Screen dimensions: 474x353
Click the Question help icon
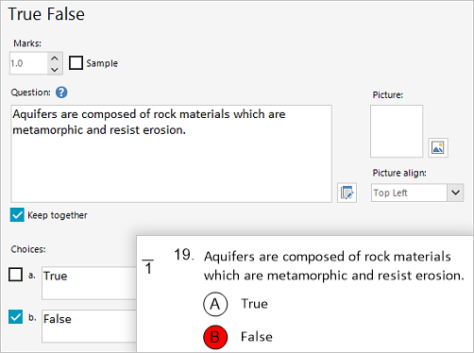coord(61,92)
